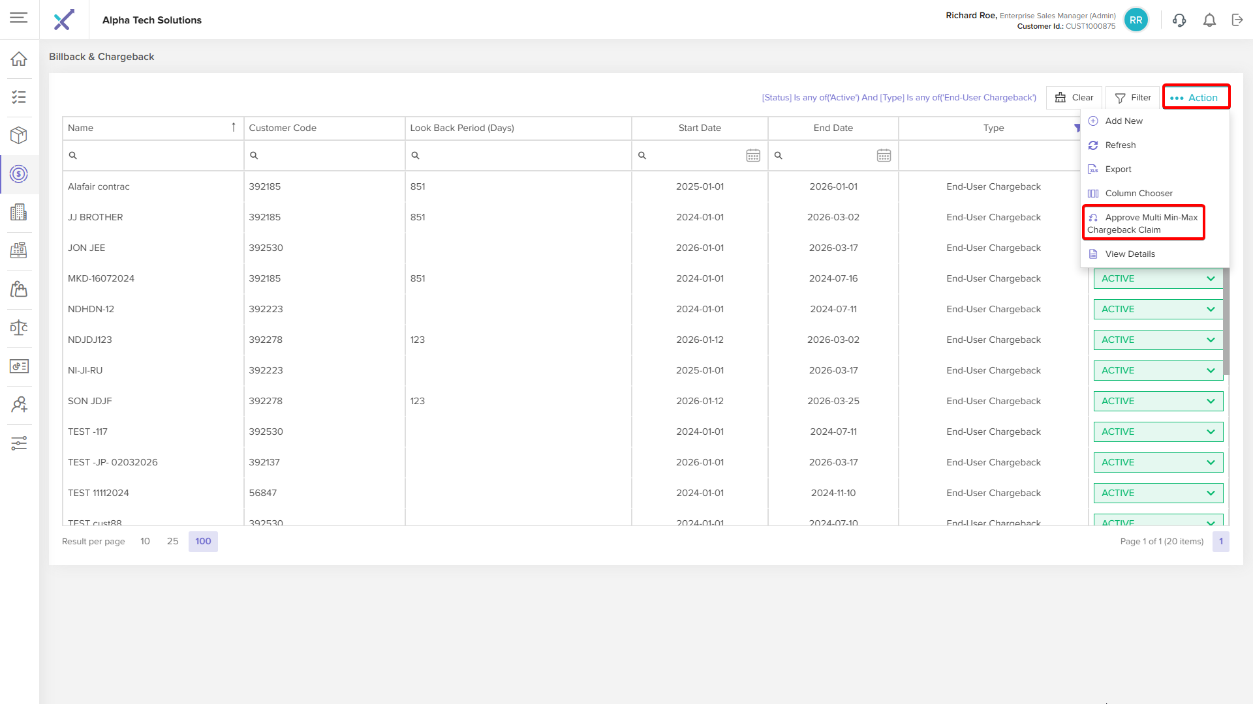
Task: Click the Filter button
Action: click(x=1133, y=98)
